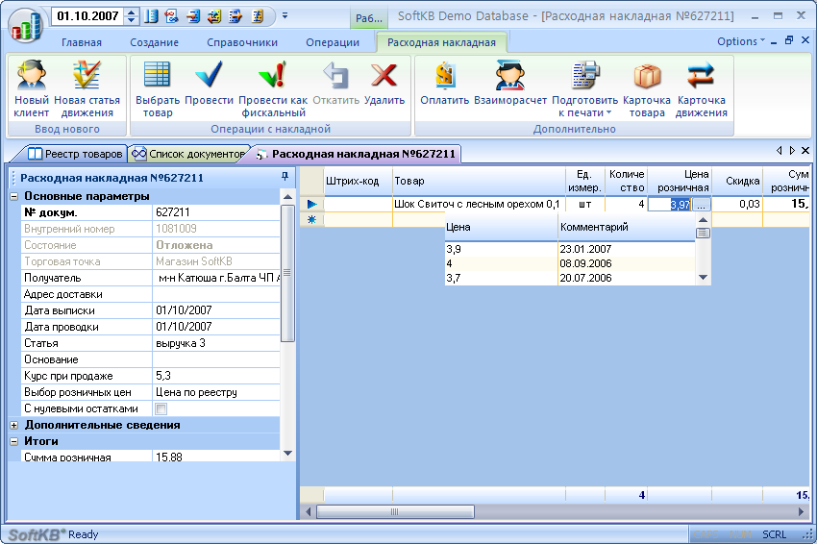Click inside the 01.10.2007 date field

pyautogui.click(x=87, y=16)
